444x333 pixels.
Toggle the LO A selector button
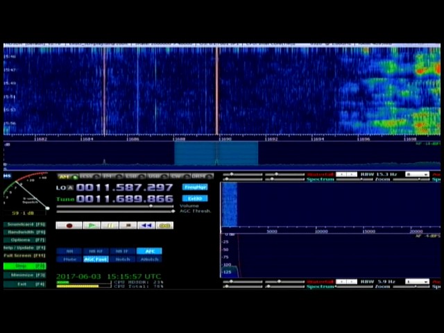point(70,188)
